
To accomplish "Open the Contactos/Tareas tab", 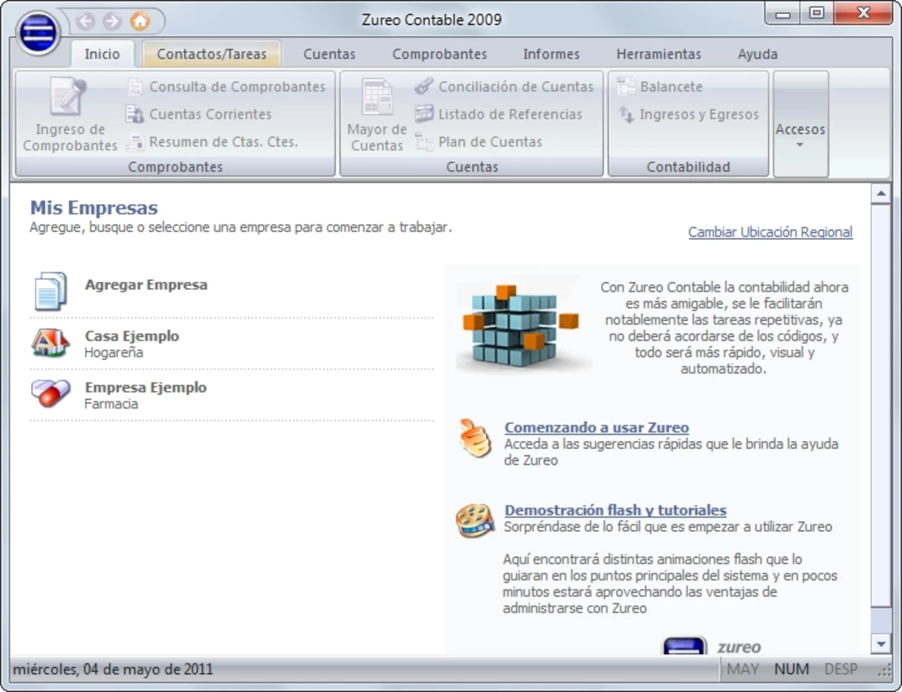I will [x=211, y=54].
